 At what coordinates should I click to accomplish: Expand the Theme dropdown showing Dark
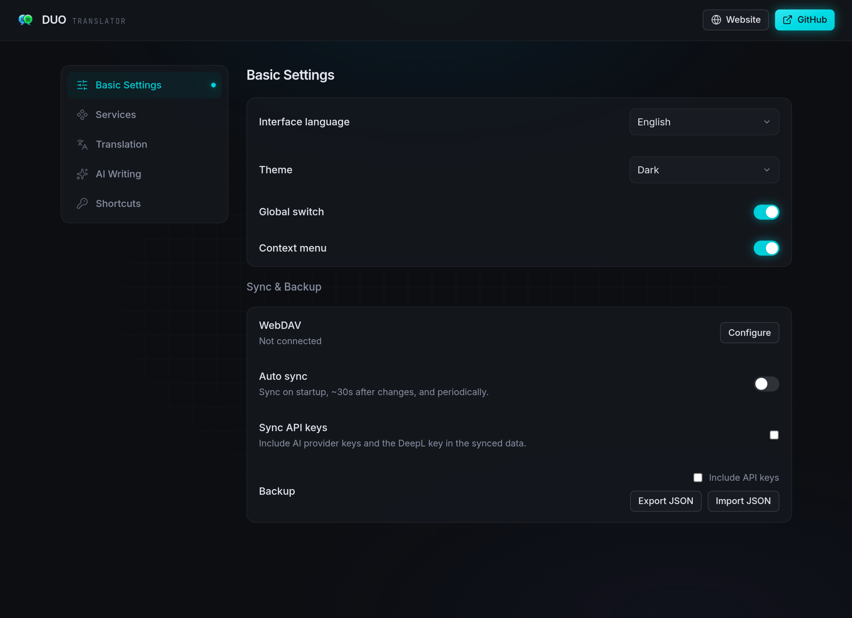(704, 170)
